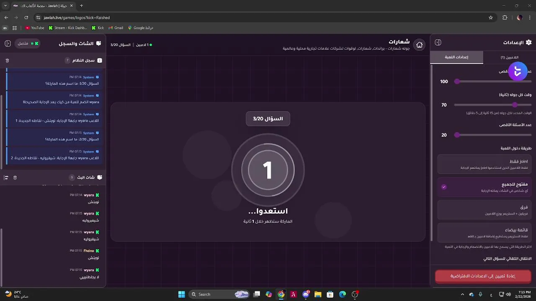Go to the home page icon
Image resolution: width=536 pixels, height=301 pixels.
[x=419, y=45]
